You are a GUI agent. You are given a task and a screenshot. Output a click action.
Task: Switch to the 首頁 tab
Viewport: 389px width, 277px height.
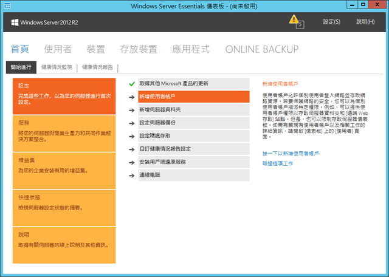click(20, 49)
